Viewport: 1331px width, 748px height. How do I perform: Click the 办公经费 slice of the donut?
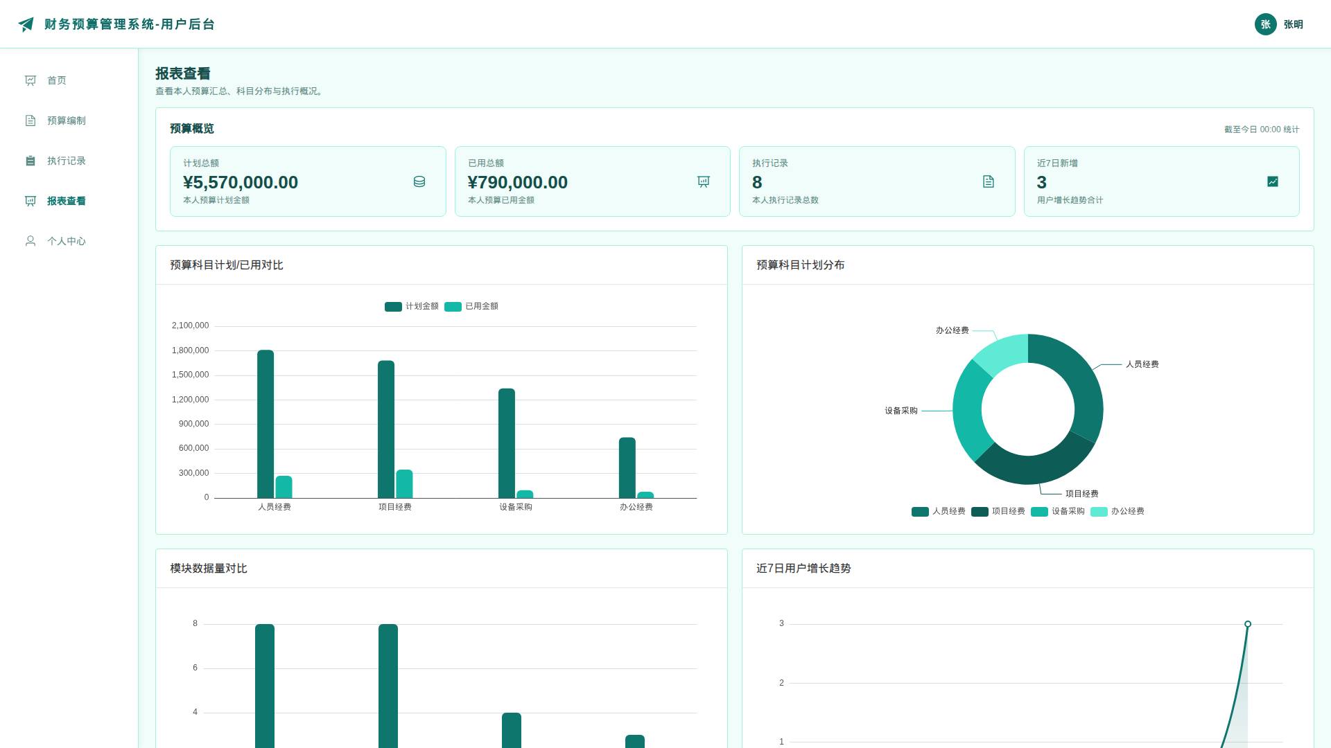(x=1003, y=352)
